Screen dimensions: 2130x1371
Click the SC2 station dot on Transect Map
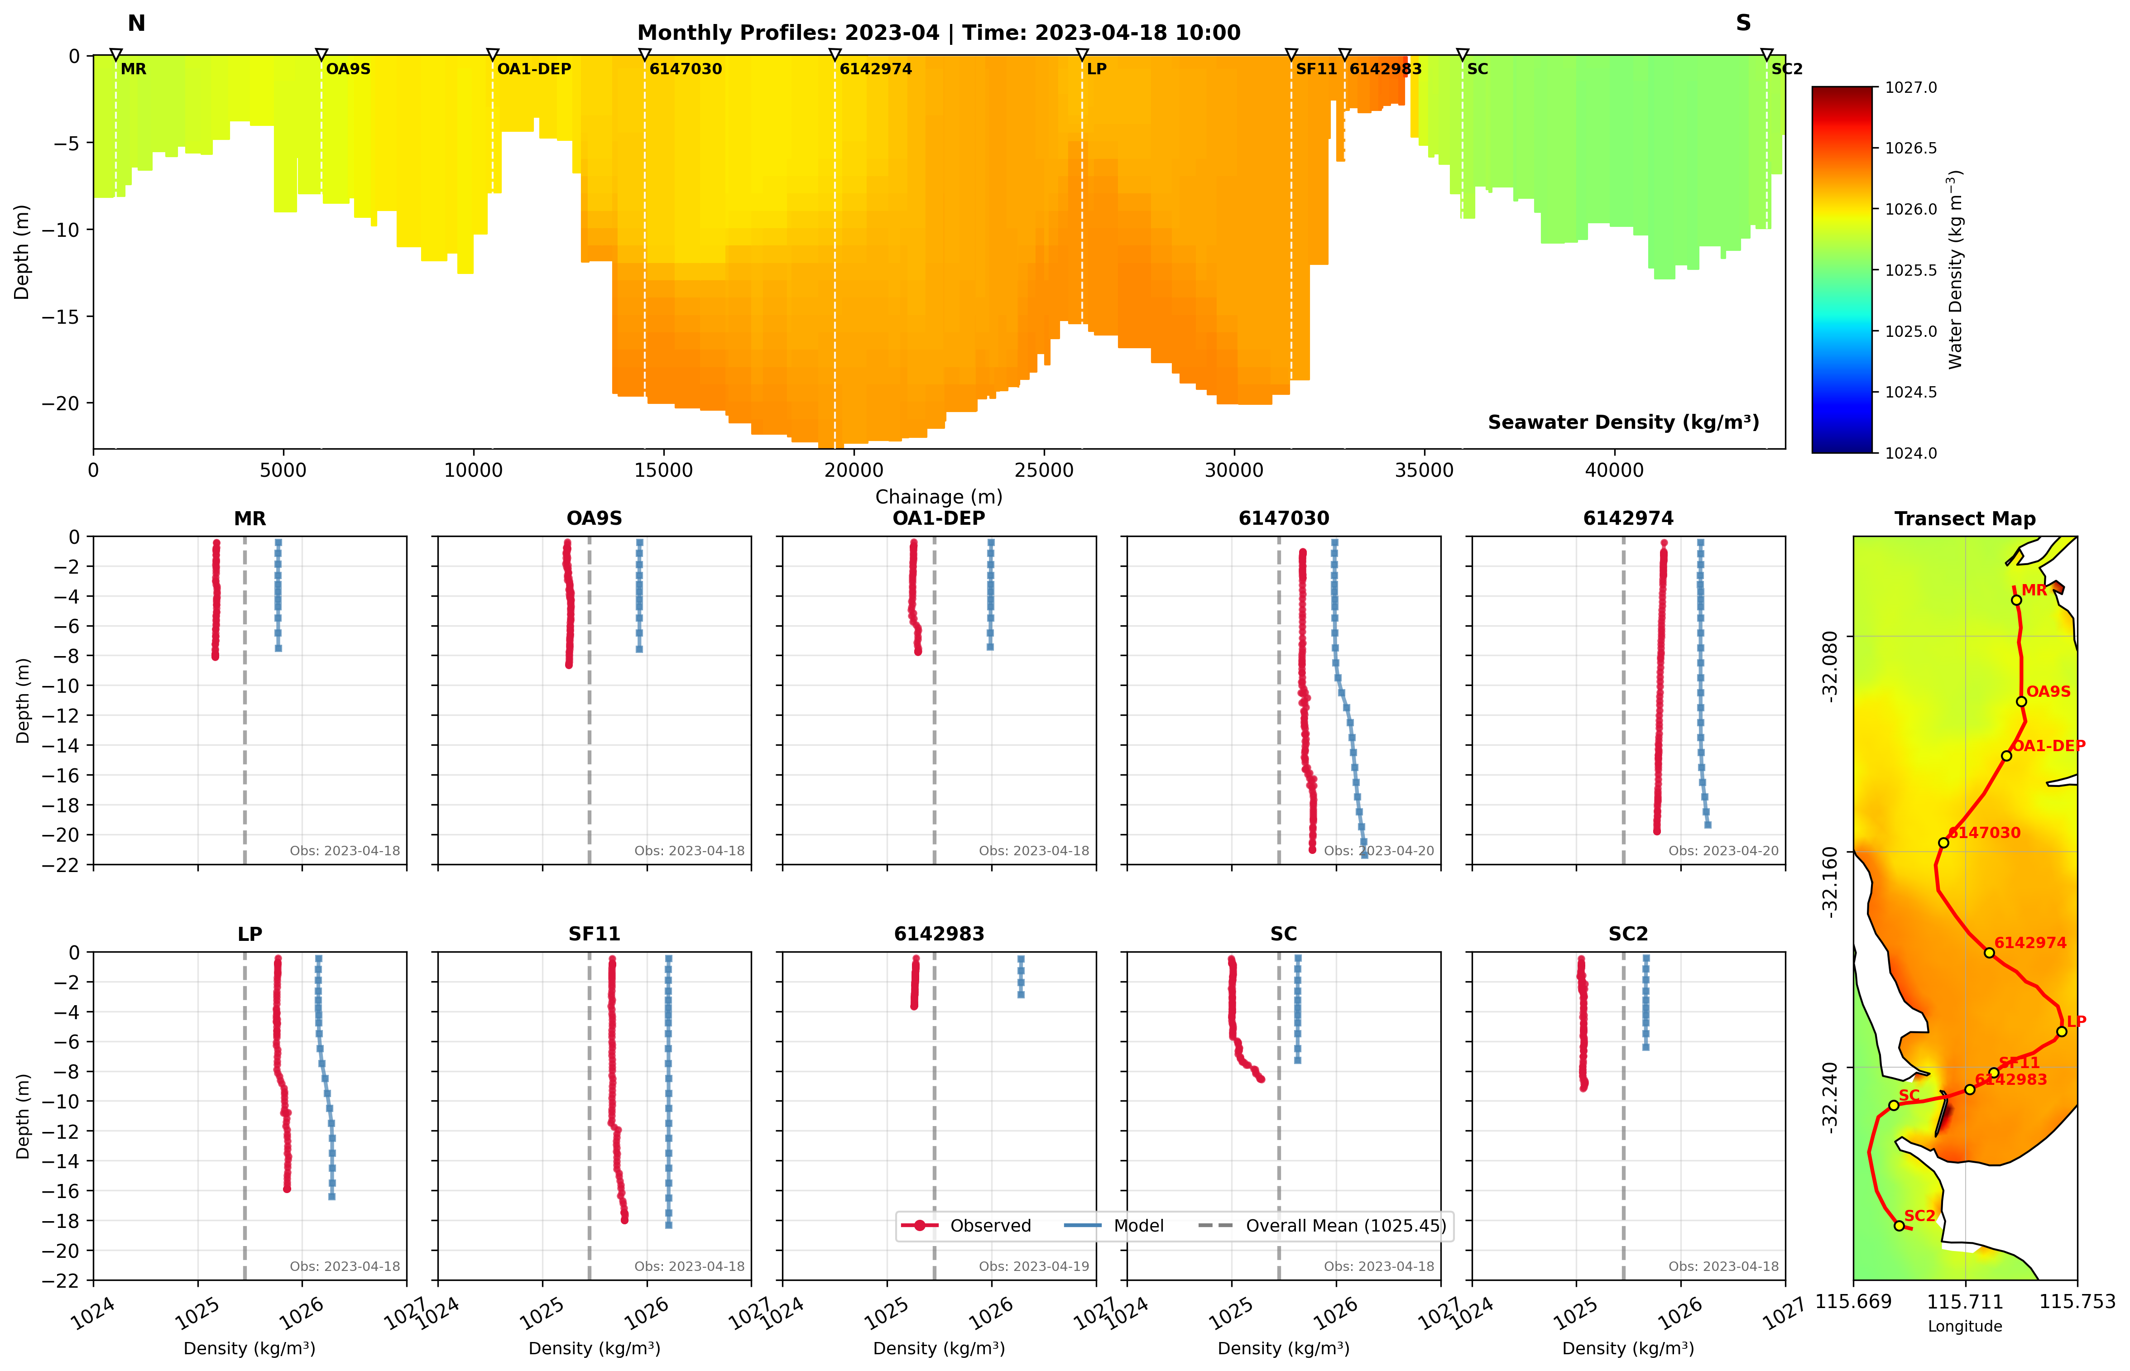(x=1900, y=1226)
